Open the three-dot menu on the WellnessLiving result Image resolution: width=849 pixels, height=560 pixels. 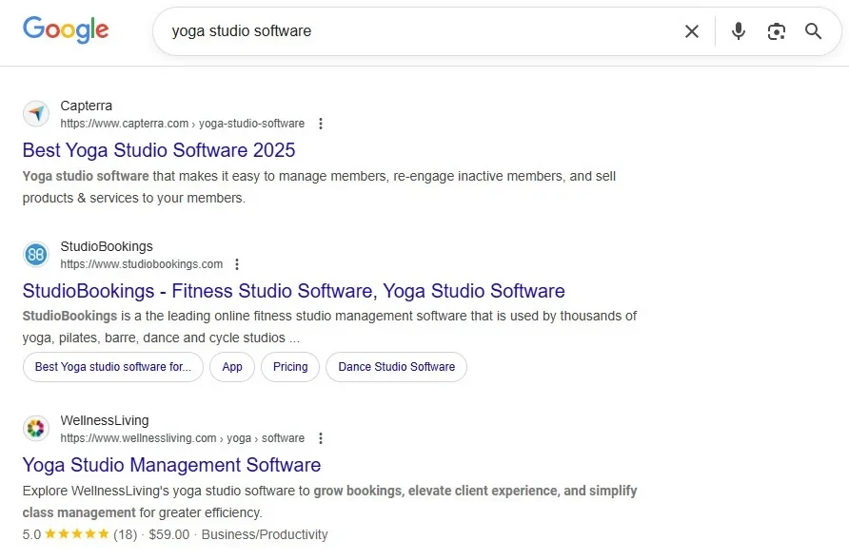coord(321,437)
